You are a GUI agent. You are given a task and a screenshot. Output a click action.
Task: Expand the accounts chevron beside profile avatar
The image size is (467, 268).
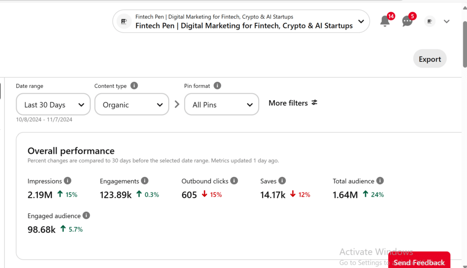[x=446, y=21]
